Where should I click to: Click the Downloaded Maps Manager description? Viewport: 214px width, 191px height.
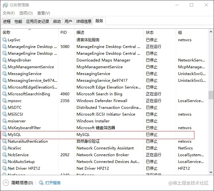click(x=103, y=60)
